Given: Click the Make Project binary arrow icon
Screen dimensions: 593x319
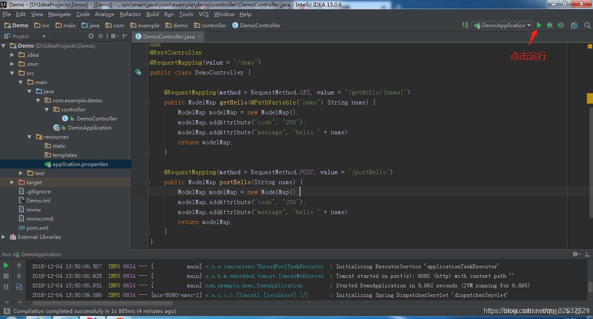Looking at the screenshot, I should tap(465, 25).
